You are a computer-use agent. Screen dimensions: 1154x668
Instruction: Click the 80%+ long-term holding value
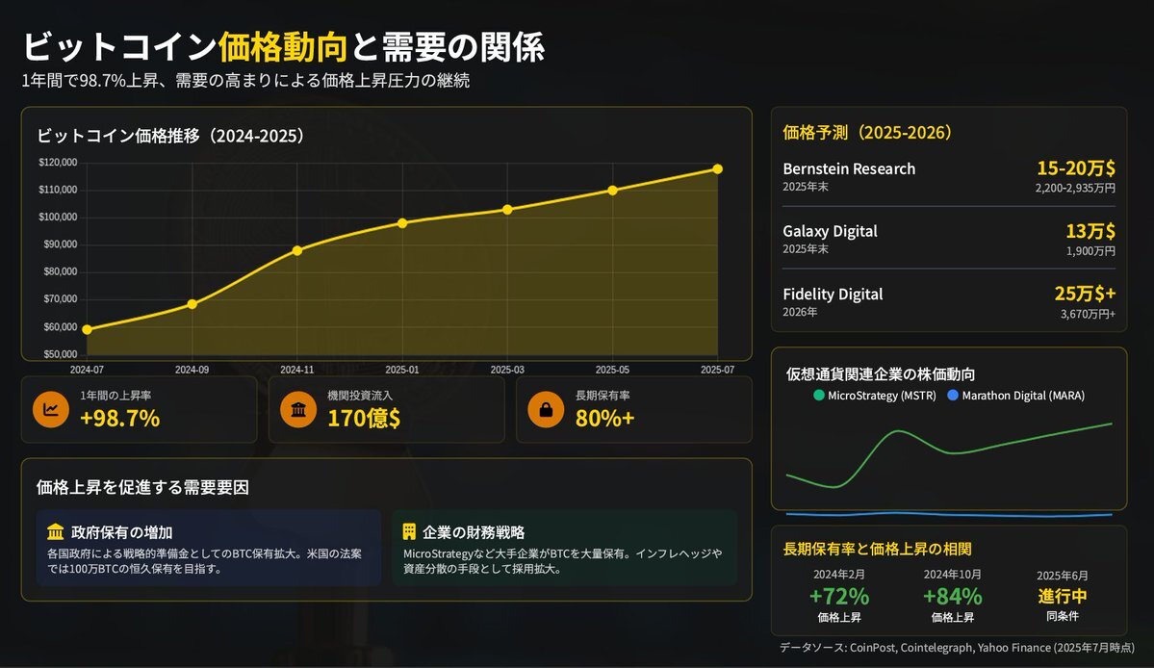(x=604, y=418)
